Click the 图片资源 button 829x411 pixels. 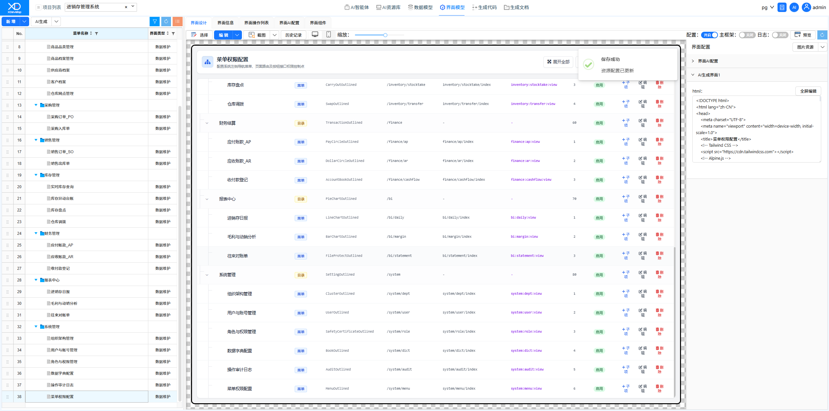(805, 47)
